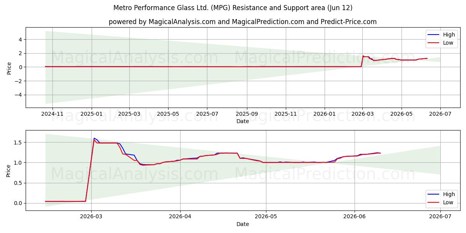This screenshot has width=466, height=233.
Task: Click the 2026-01 tick label on top chart
Action: [325, 114]
